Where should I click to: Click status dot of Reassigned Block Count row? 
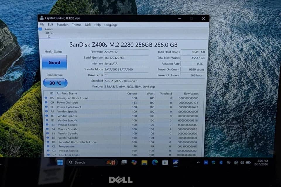tap(46, 98)
